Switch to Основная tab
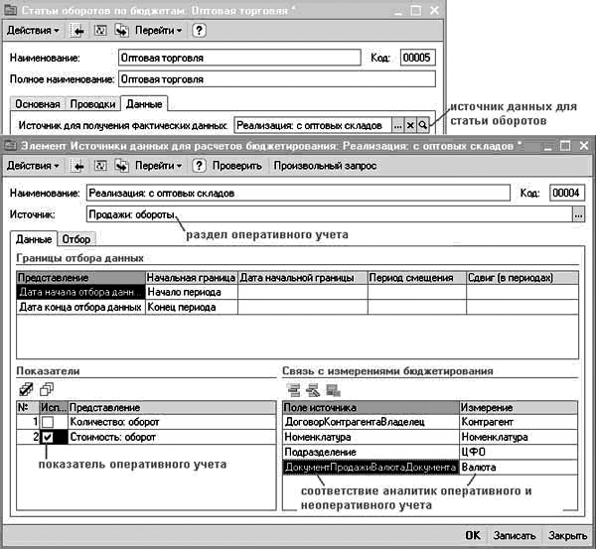The height and width of the screenshot is (549, 596). pos(38,104)
